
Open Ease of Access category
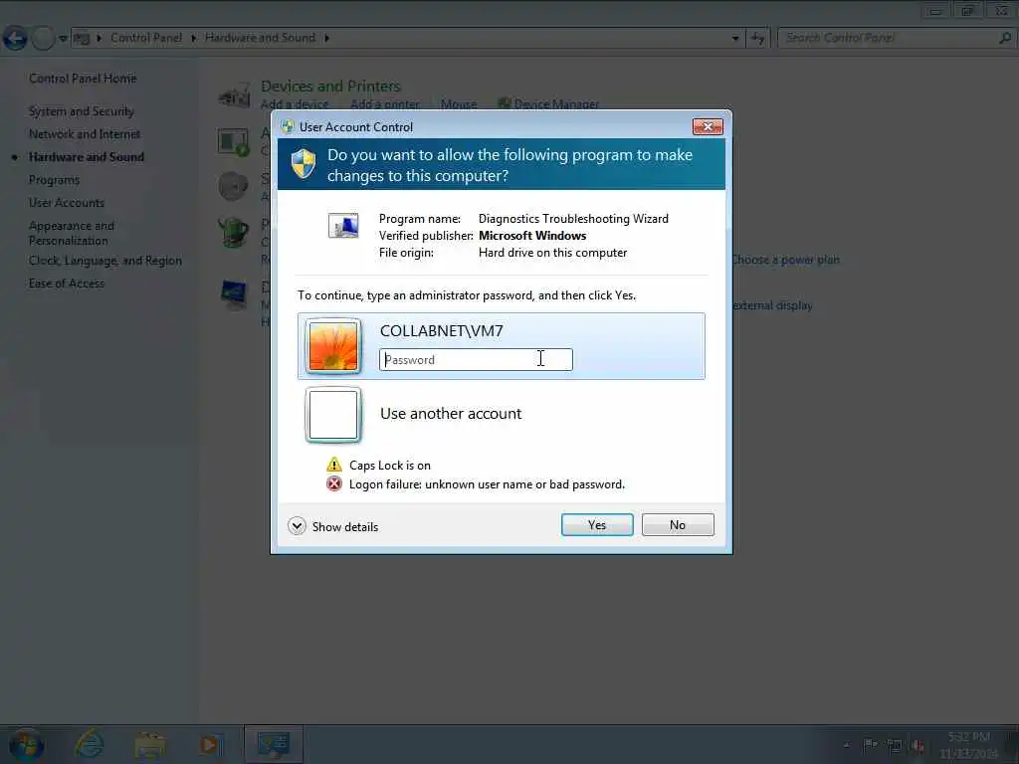[67, 284]
